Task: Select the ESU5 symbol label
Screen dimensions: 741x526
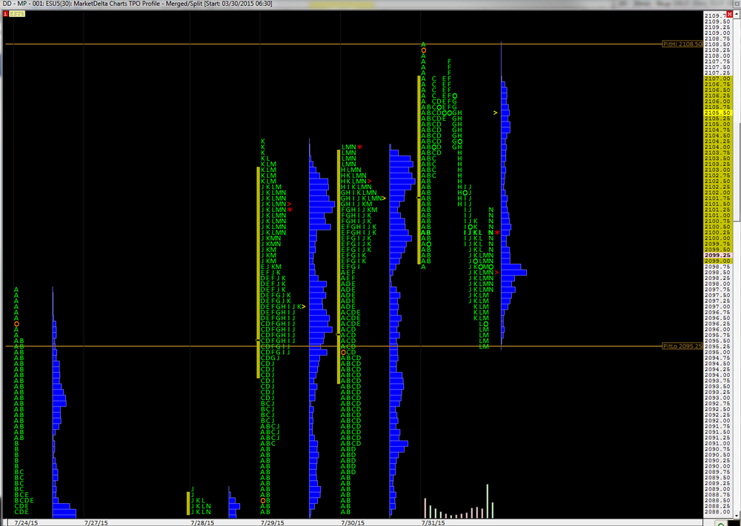Action: pos(16,14)
